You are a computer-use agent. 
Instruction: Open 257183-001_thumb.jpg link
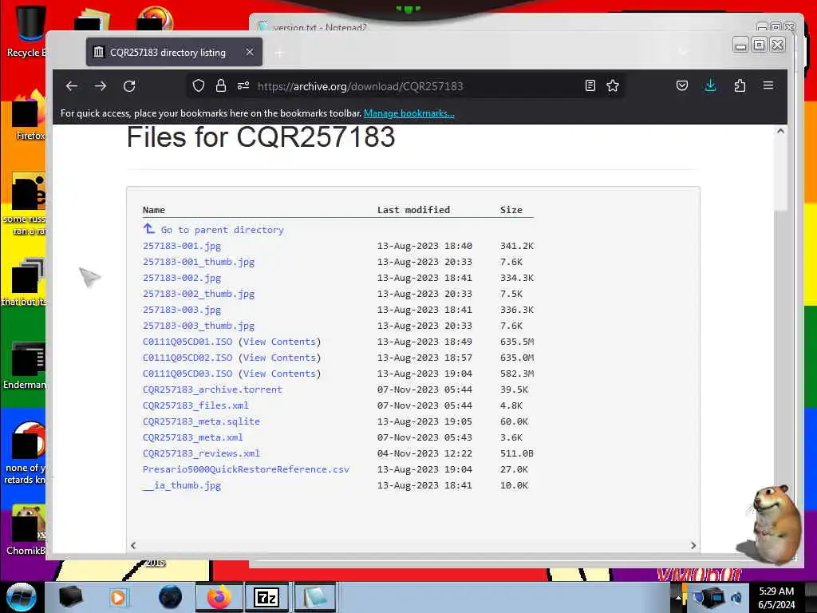click(x=199, y=262)
